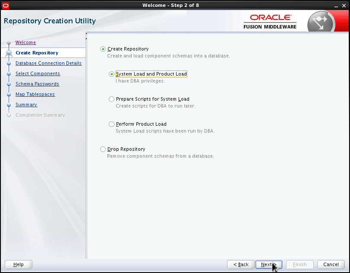Screen dimensions: 350x273
Task: Choose System Load and Product Load option
Action: point(111,74)
